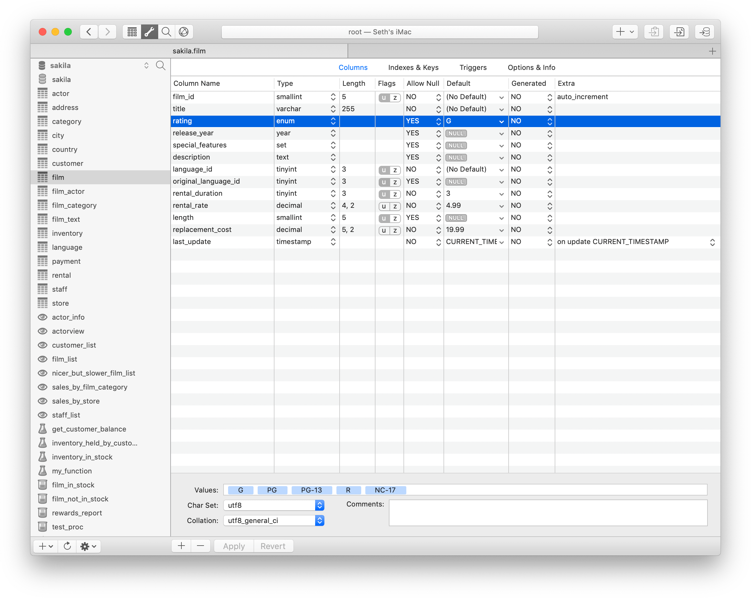Open the schema diagram view icon

184,32
